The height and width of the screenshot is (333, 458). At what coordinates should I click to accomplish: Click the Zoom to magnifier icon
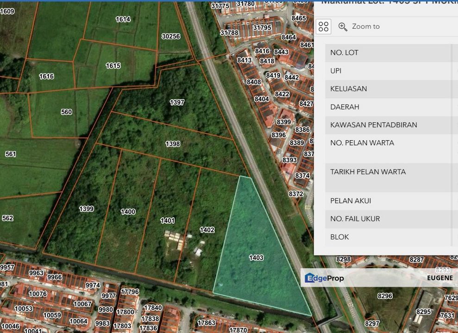343,26
